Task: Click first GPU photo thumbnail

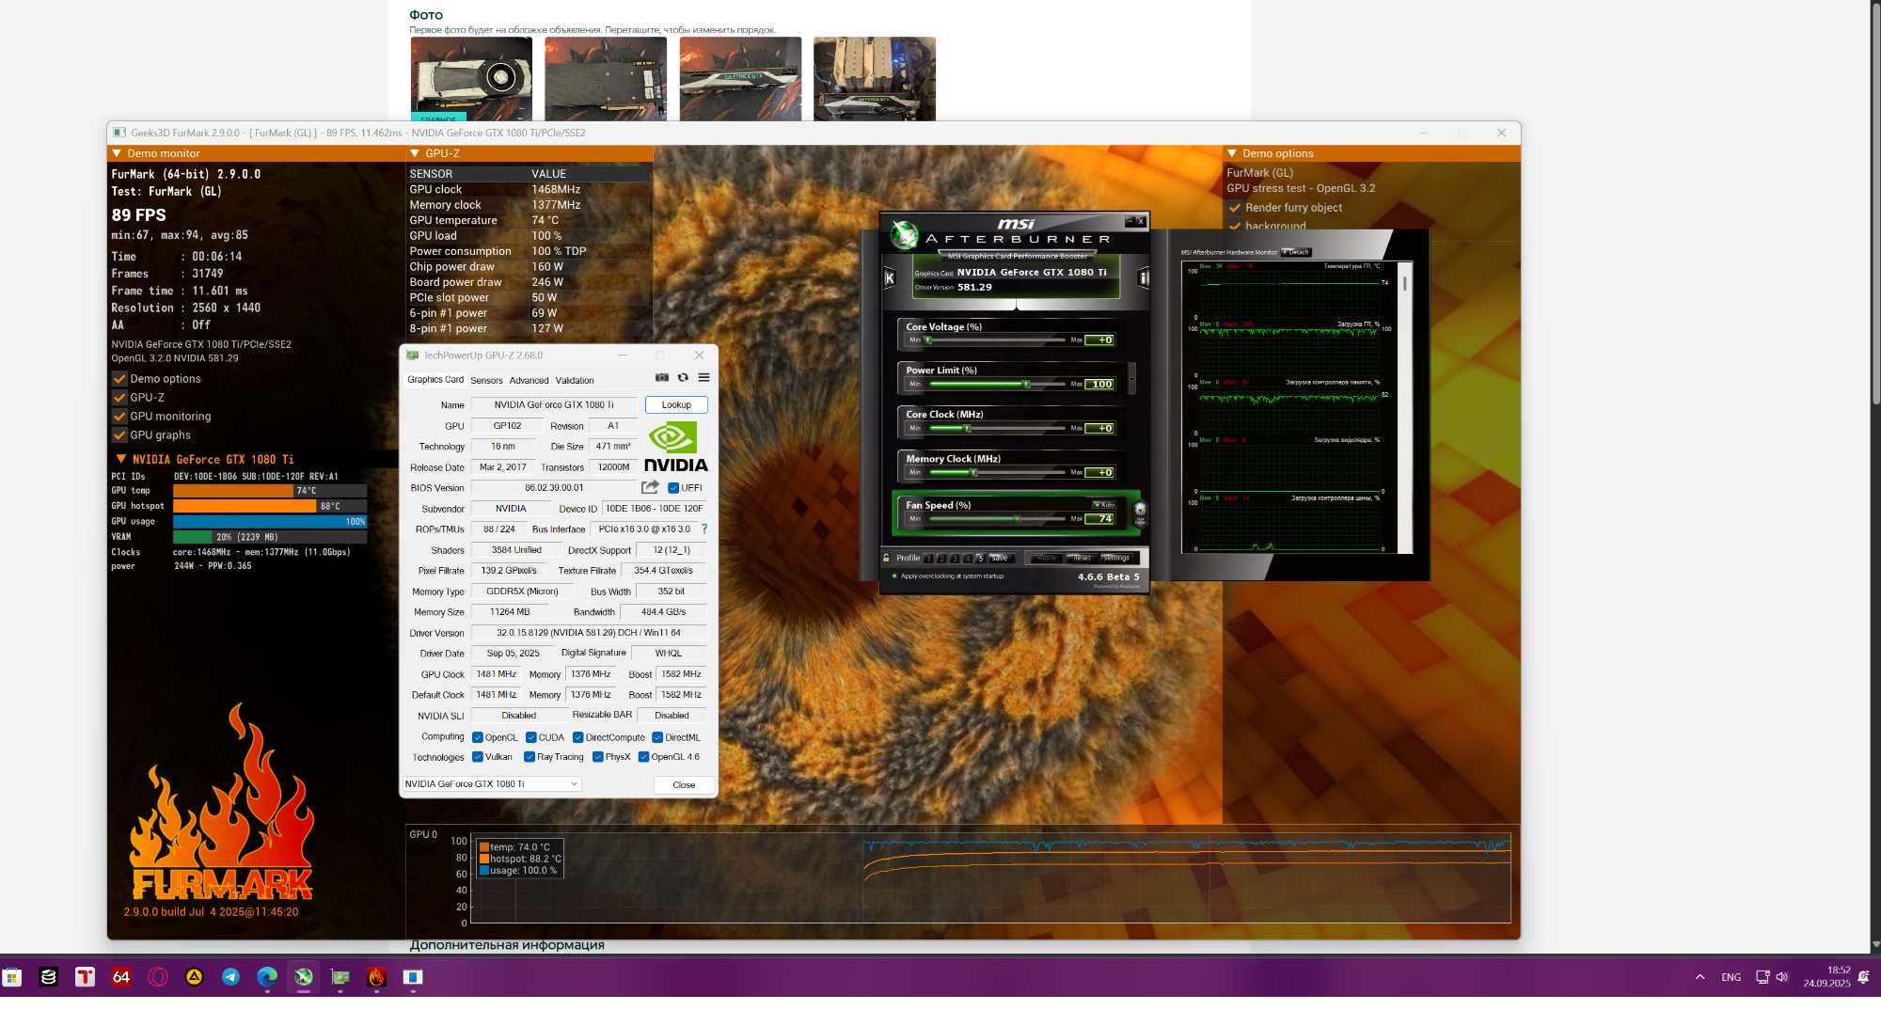Action: [x=471, y=79]
